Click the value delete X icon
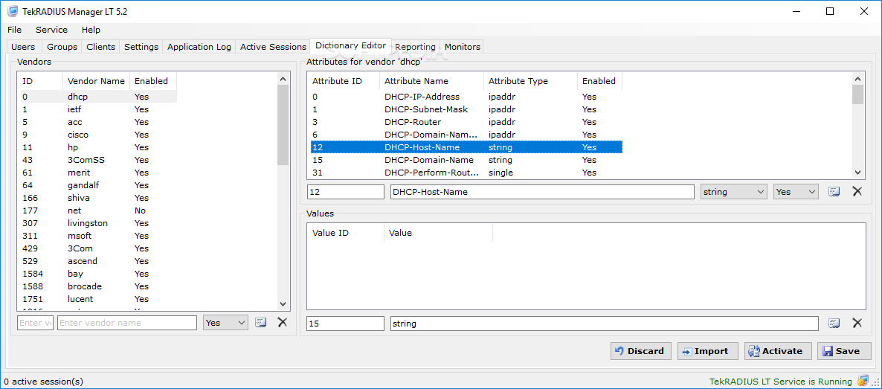The width and height of the screenshot is (882, 389). click(x=857, y=323)
